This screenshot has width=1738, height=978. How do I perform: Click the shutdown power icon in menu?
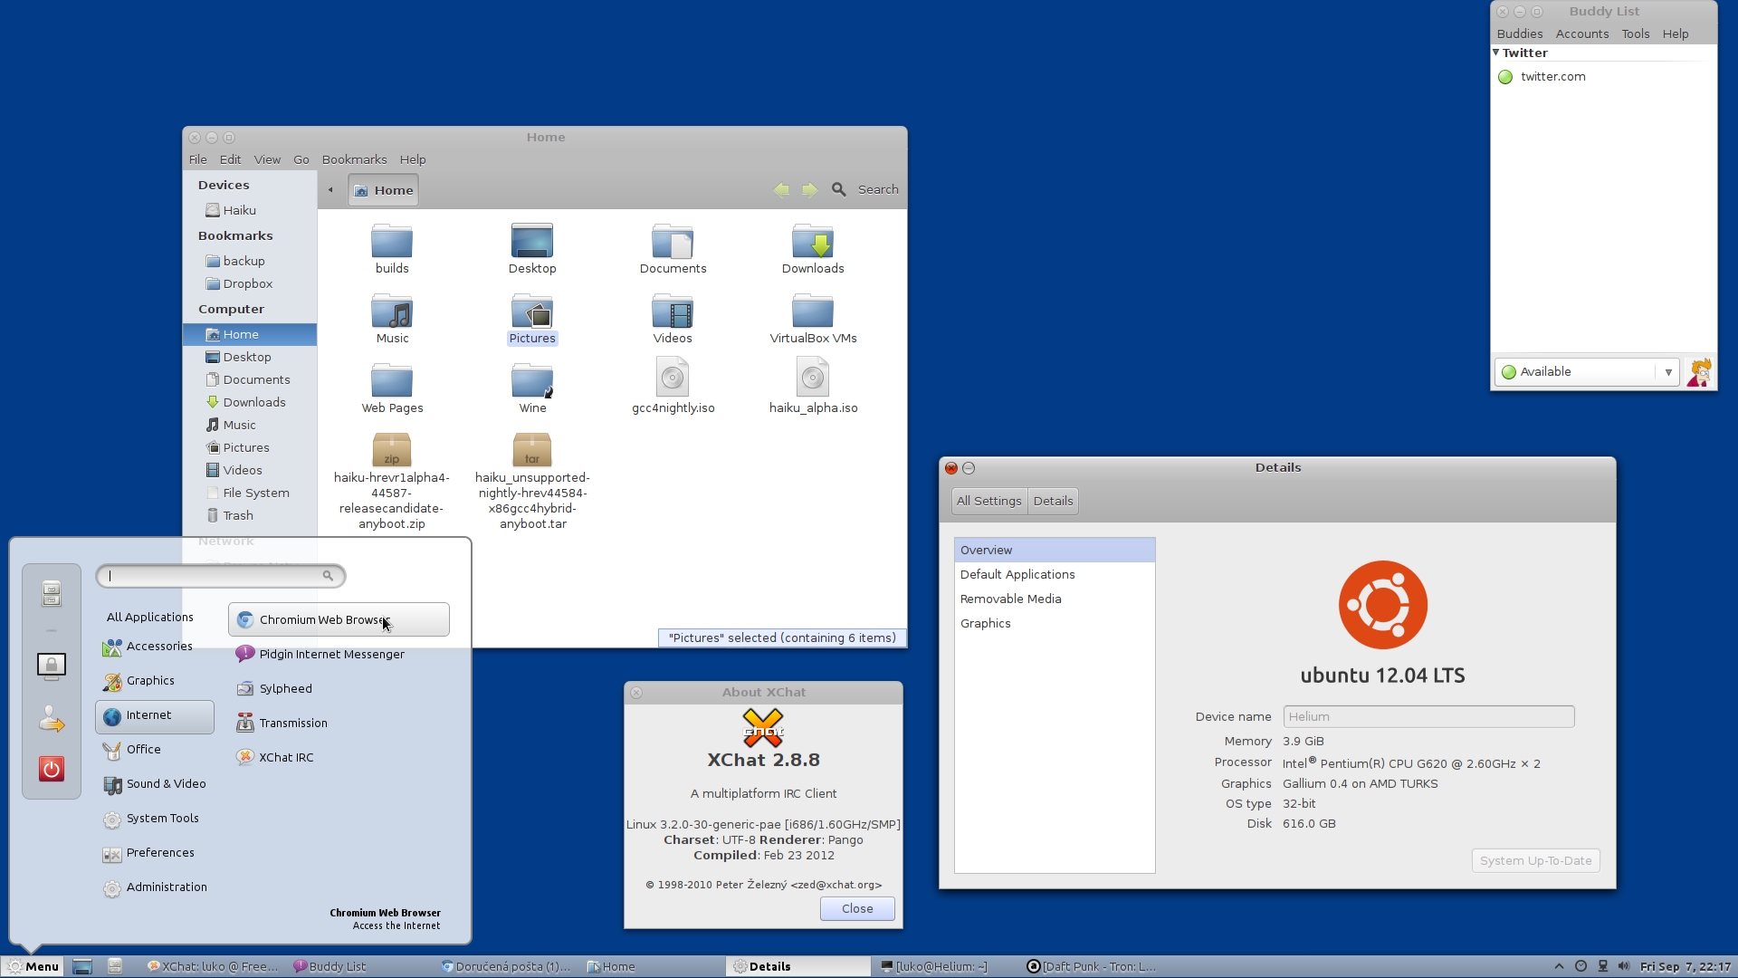tap(52, 769)
